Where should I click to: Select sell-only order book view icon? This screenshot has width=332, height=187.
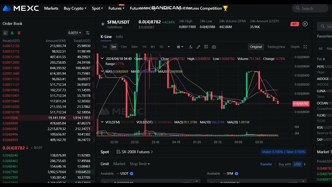[x=19, y=33]
